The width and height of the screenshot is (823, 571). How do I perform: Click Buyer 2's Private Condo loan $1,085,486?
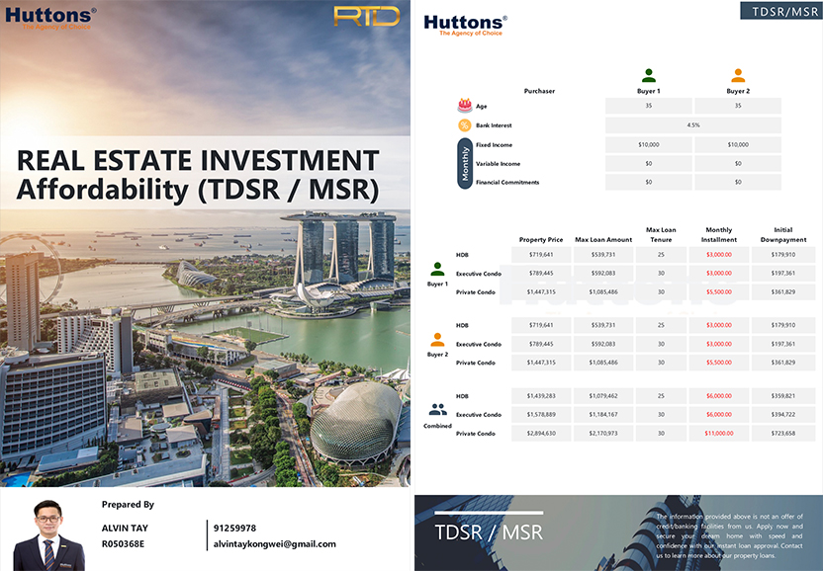603,363
